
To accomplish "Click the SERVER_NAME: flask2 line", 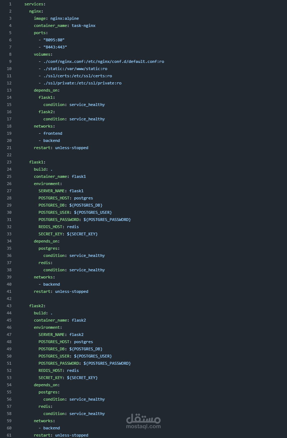I will coord(61,335).
